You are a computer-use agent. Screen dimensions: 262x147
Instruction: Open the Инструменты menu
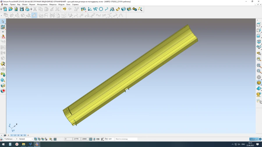click(x=42, y=5)
